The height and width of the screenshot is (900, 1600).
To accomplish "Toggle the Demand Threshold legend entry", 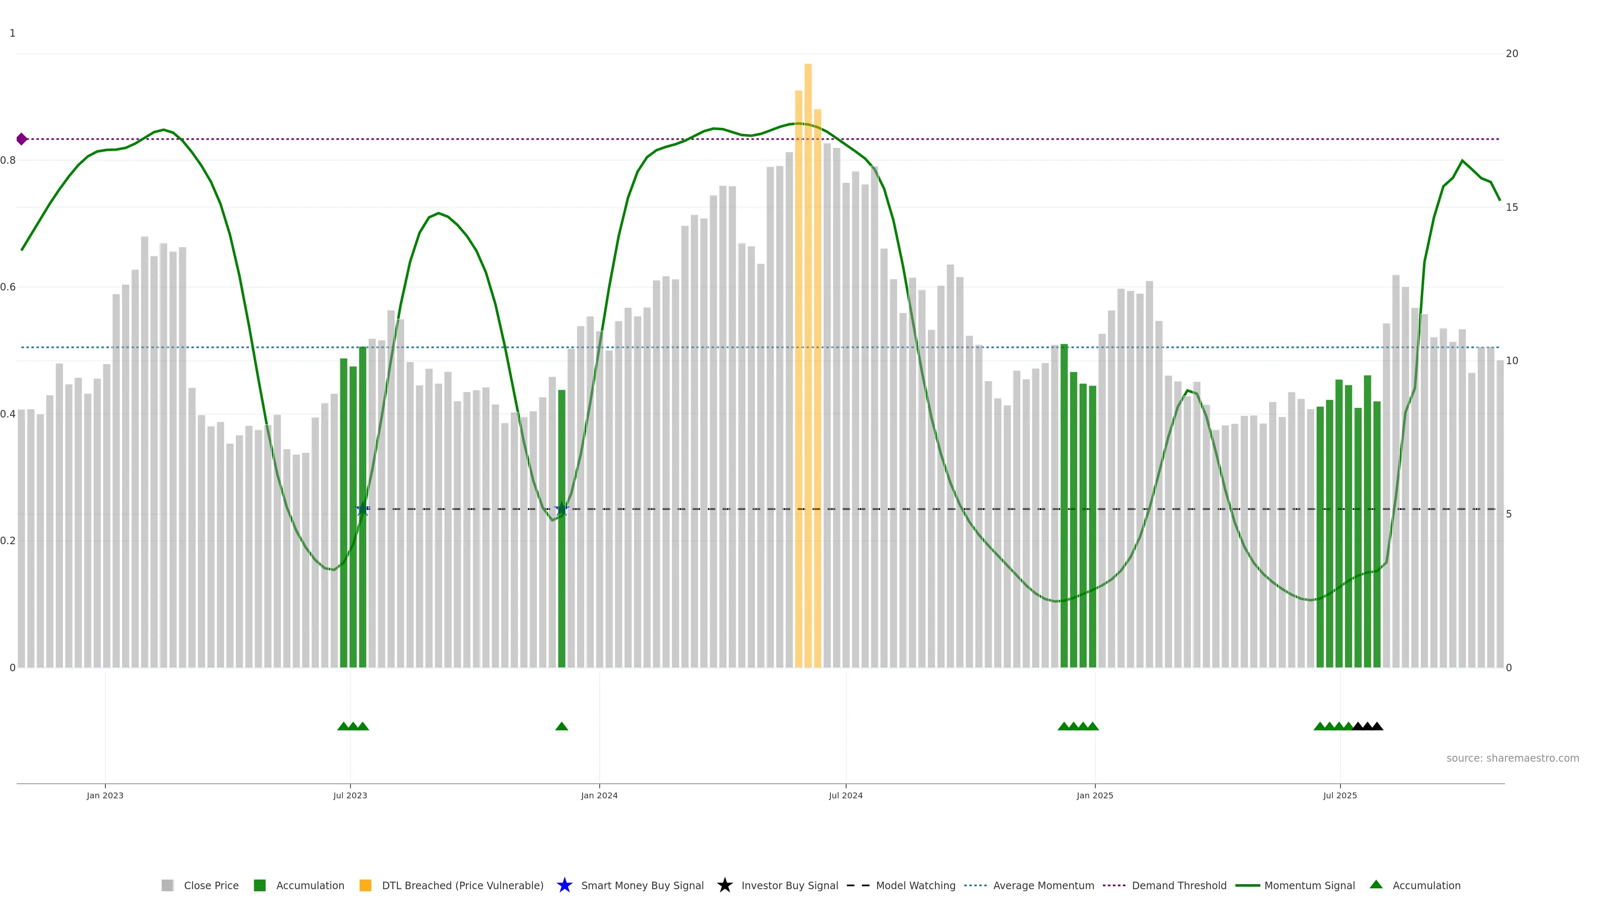I will 1178,886.
